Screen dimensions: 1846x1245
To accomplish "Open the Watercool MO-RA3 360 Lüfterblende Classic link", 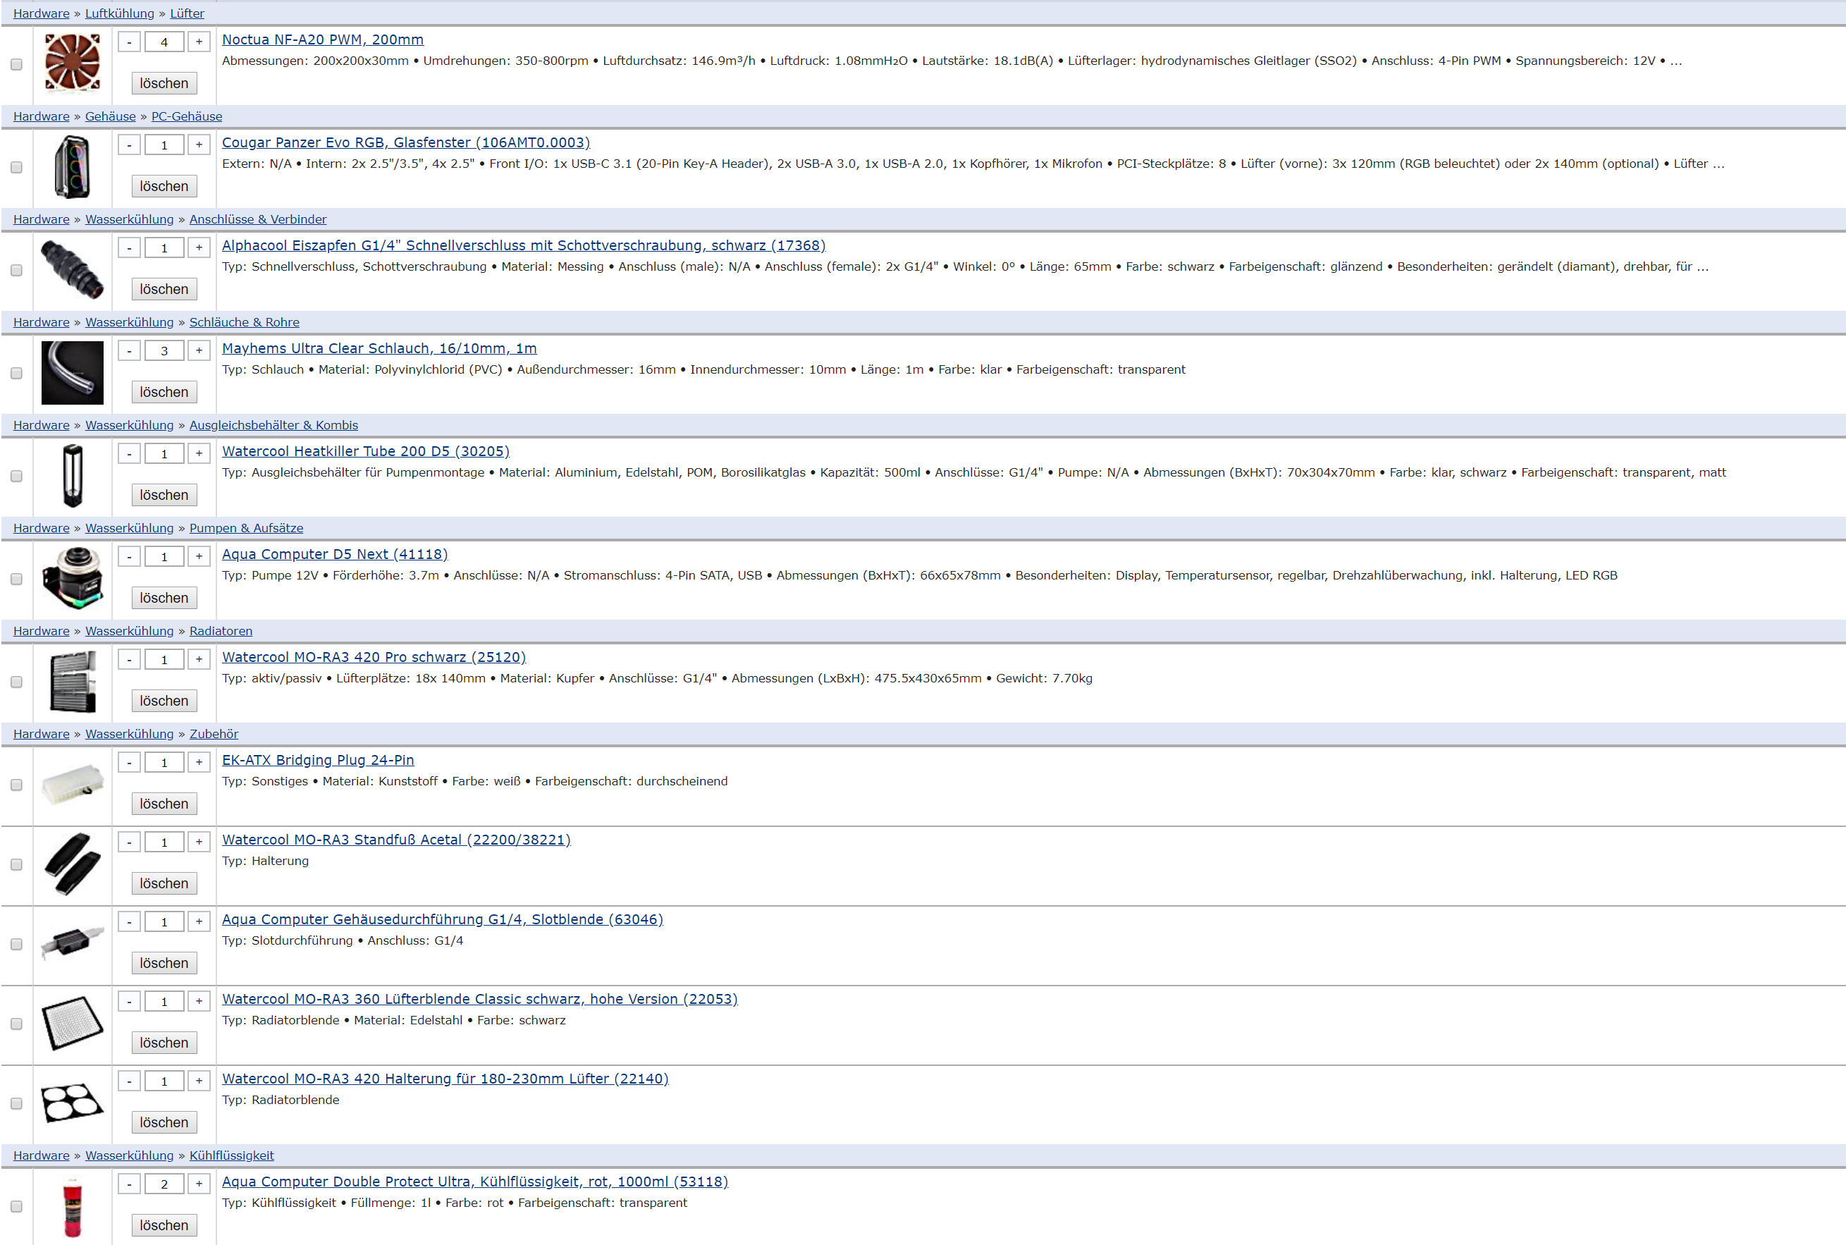I will click(x=479, y=999).
